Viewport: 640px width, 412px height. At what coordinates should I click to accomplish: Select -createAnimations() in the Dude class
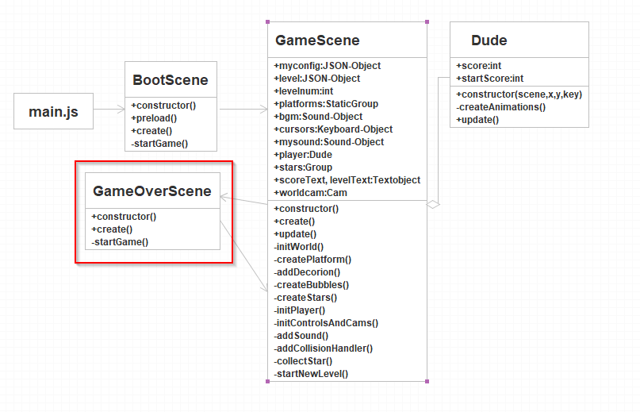(501, 106)
